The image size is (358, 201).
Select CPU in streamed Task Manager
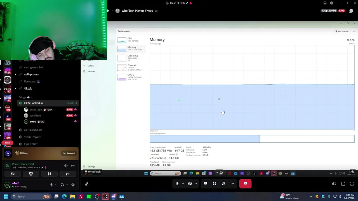[x=131, y=40]
